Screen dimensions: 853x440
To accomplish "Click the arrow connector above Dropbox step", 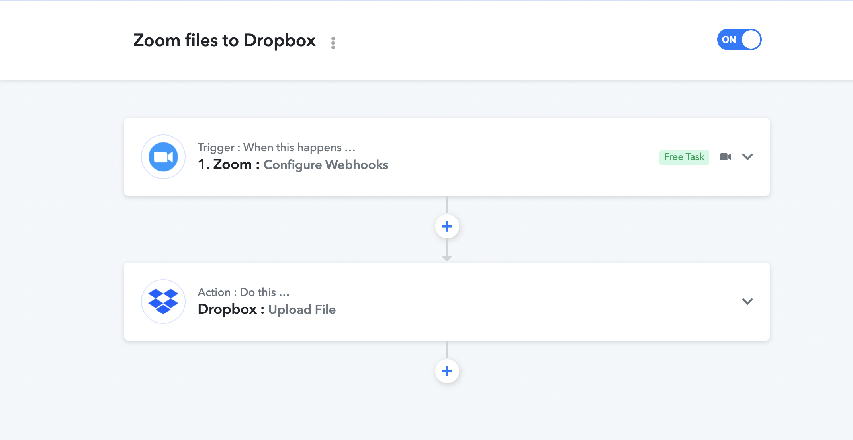I will (x=447, y=258).
